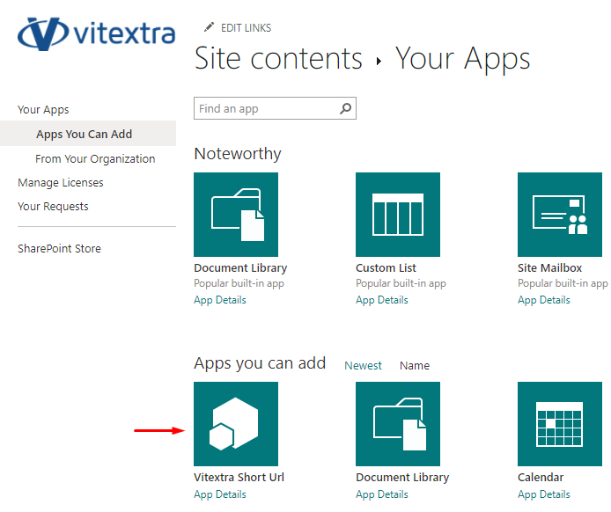Click the Custom List tile icon
Image resolution: width=611 pixels, height=512 pixels.
(398, 215)
